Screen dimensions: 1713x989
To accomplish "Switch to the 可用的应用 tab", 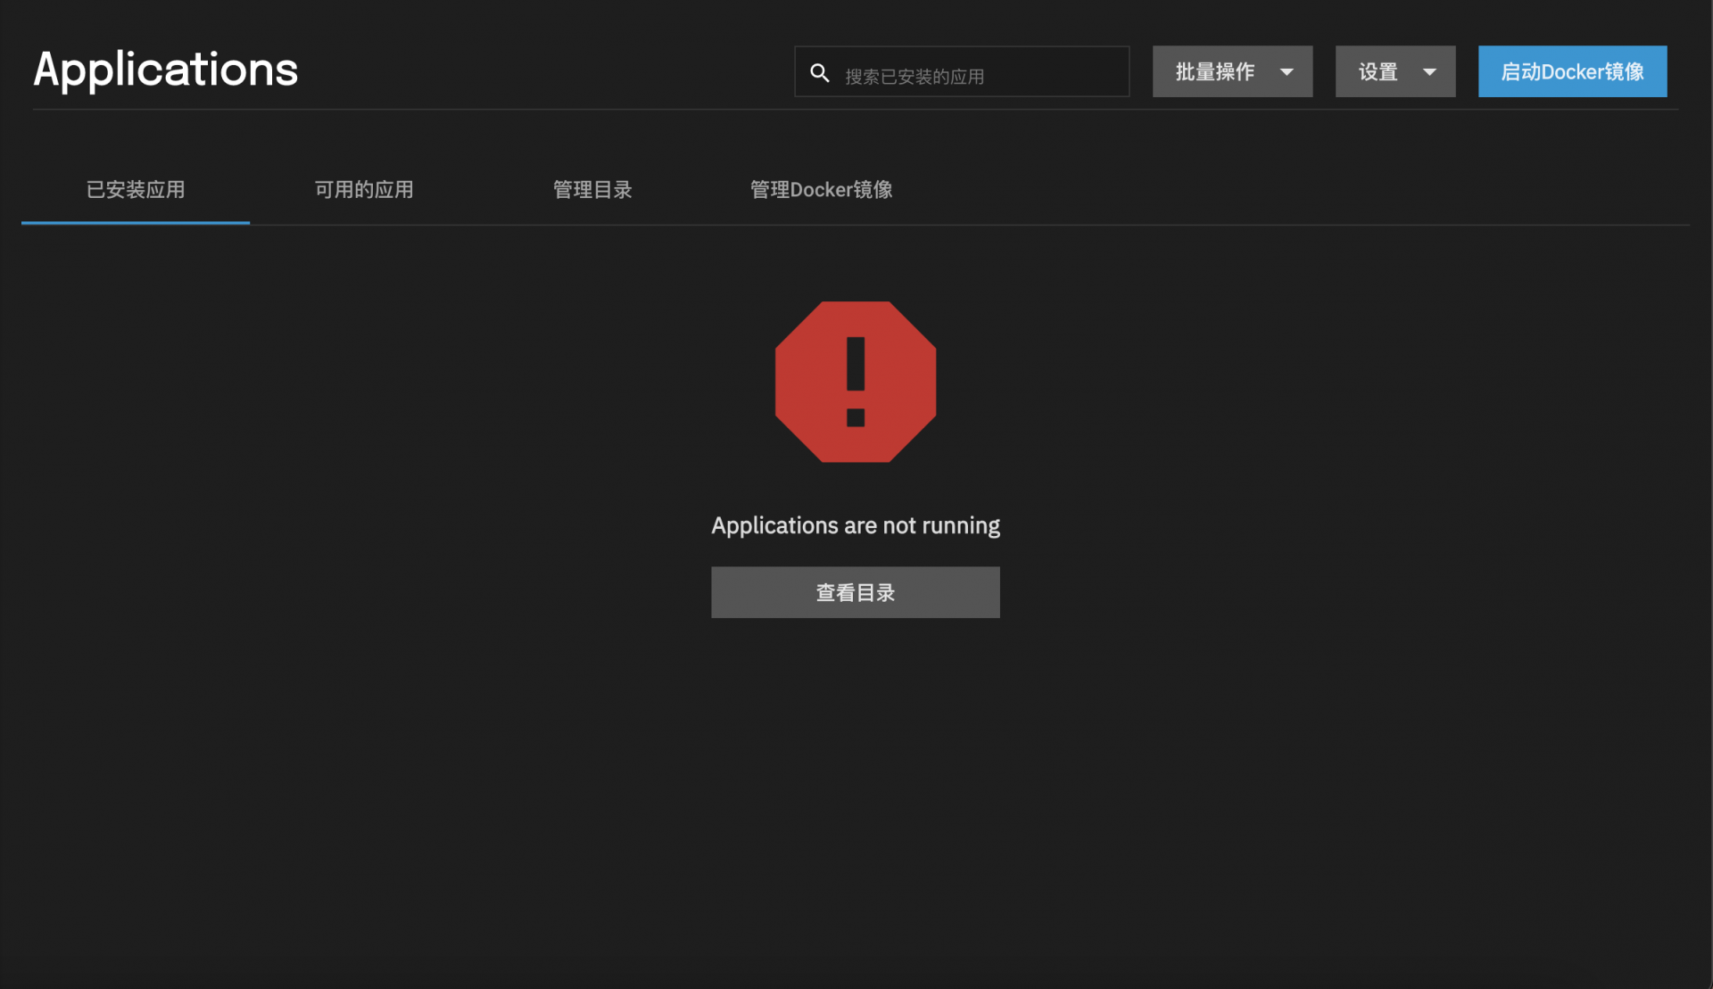I will (364, 189).
